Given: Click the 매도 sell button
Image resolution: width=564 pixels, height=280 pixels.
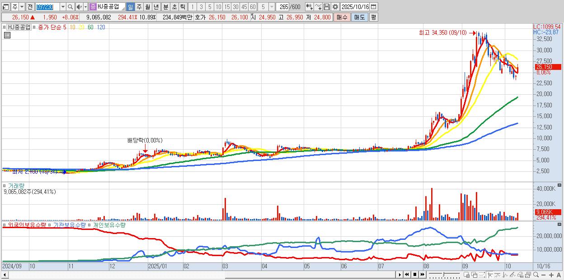Looking at the screenshot, I should [359, 17].
